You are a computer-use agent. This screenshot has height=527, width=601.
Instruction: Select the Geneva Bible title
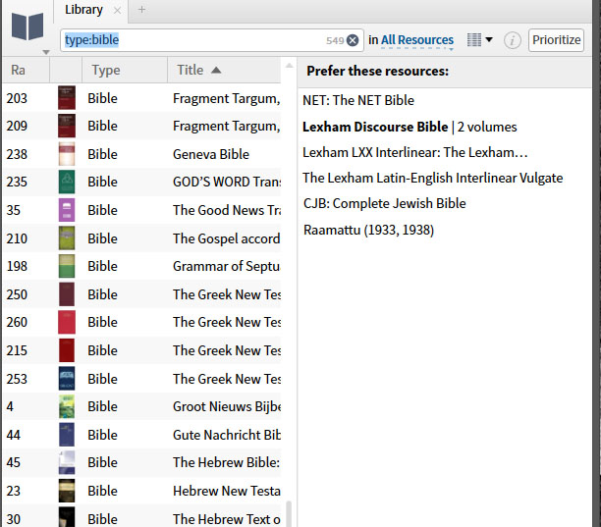pyautogui.click(x=211, y=154)
